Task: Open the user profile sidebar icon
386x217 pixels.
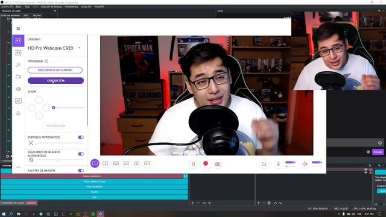Action: tap(18, 113)
